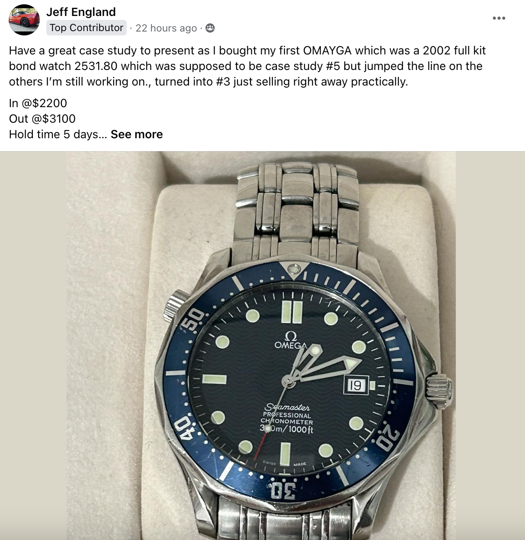Click Jeff England's profile picture

[x=24, y=20]
